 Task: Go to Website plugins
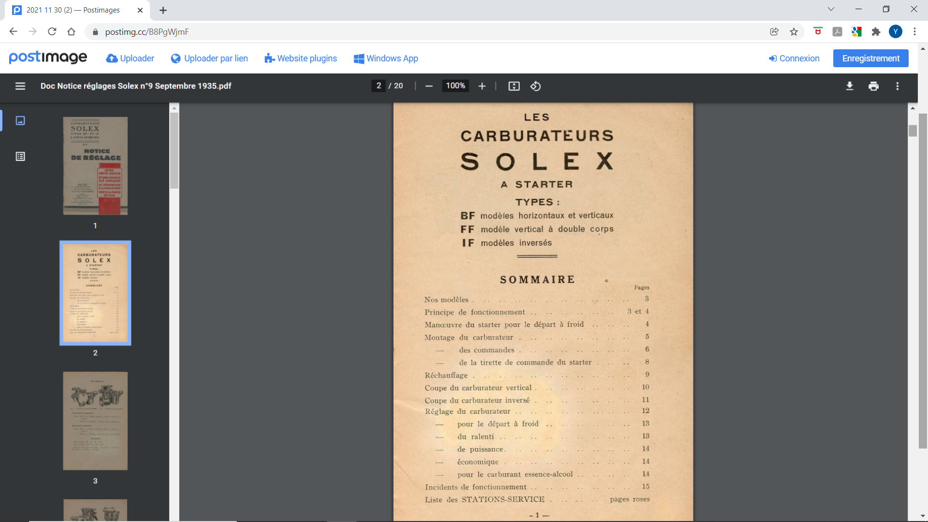tap(301, 58)
